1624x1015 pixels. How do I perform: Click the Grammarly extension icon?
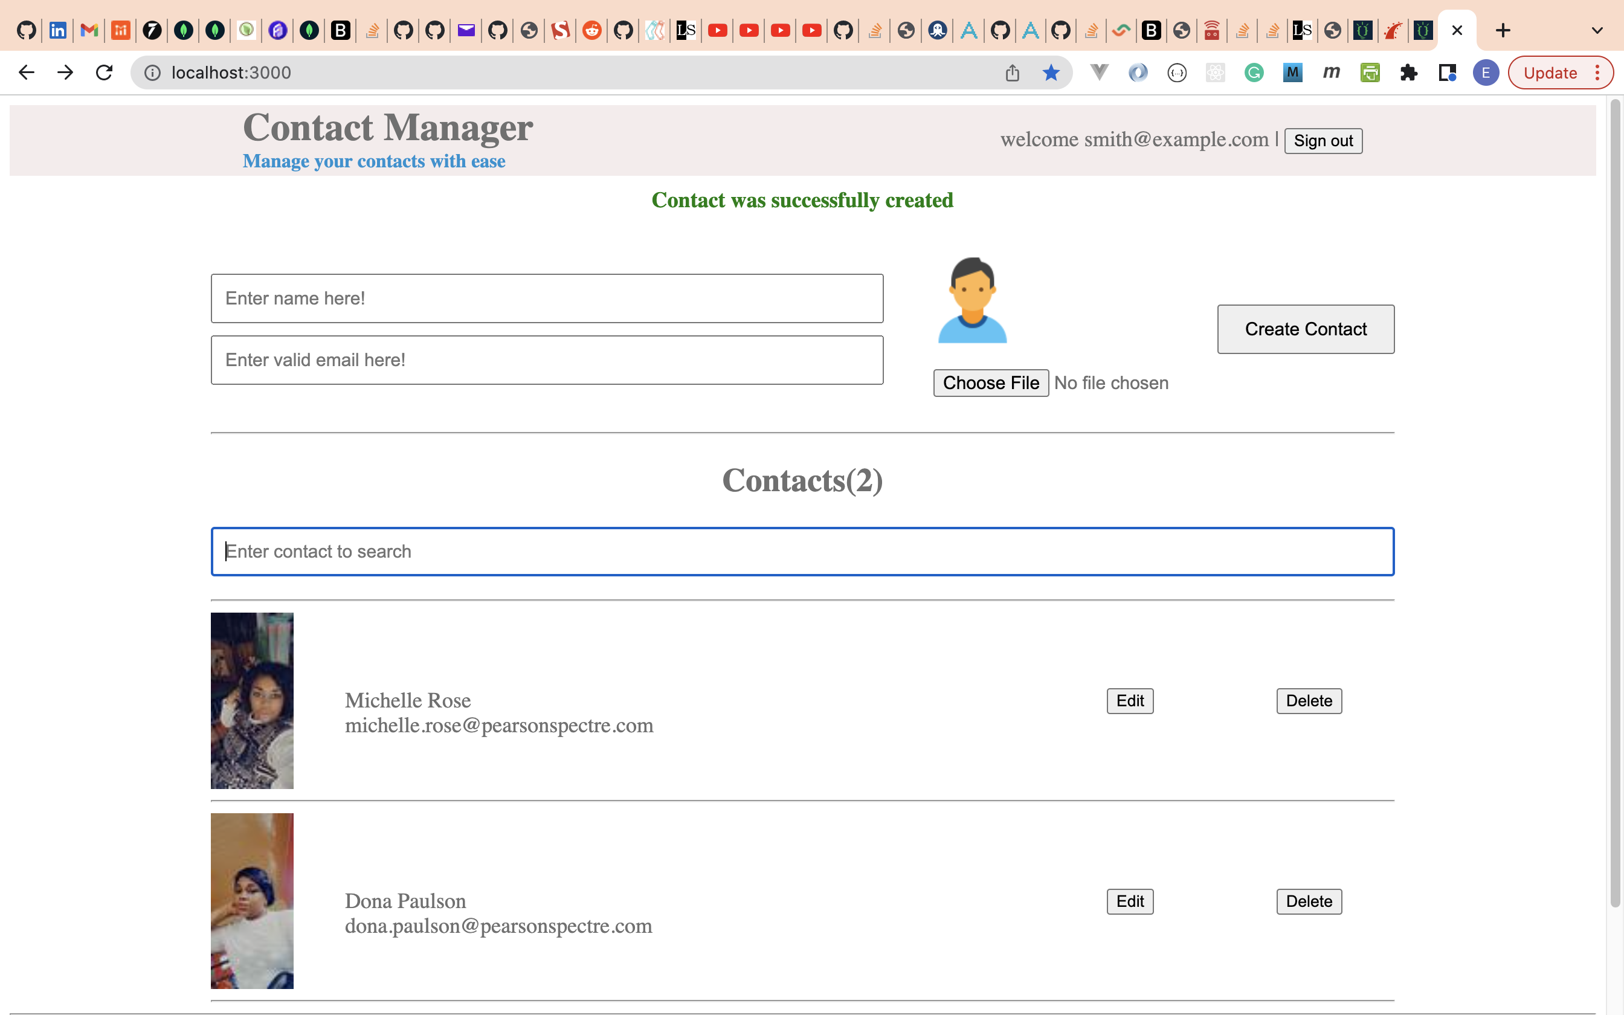1254,72
